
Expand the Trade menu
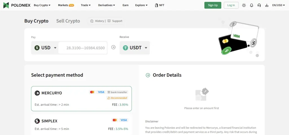coord(86,5)
